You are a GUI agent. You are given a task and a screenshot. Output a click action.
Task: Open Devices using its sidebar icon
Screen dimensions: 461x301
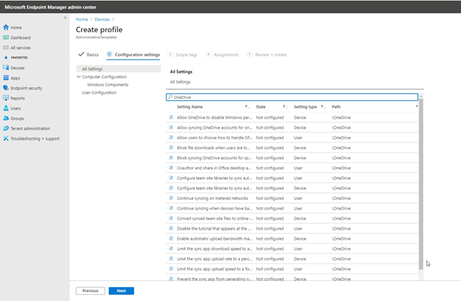pos(6,67)
